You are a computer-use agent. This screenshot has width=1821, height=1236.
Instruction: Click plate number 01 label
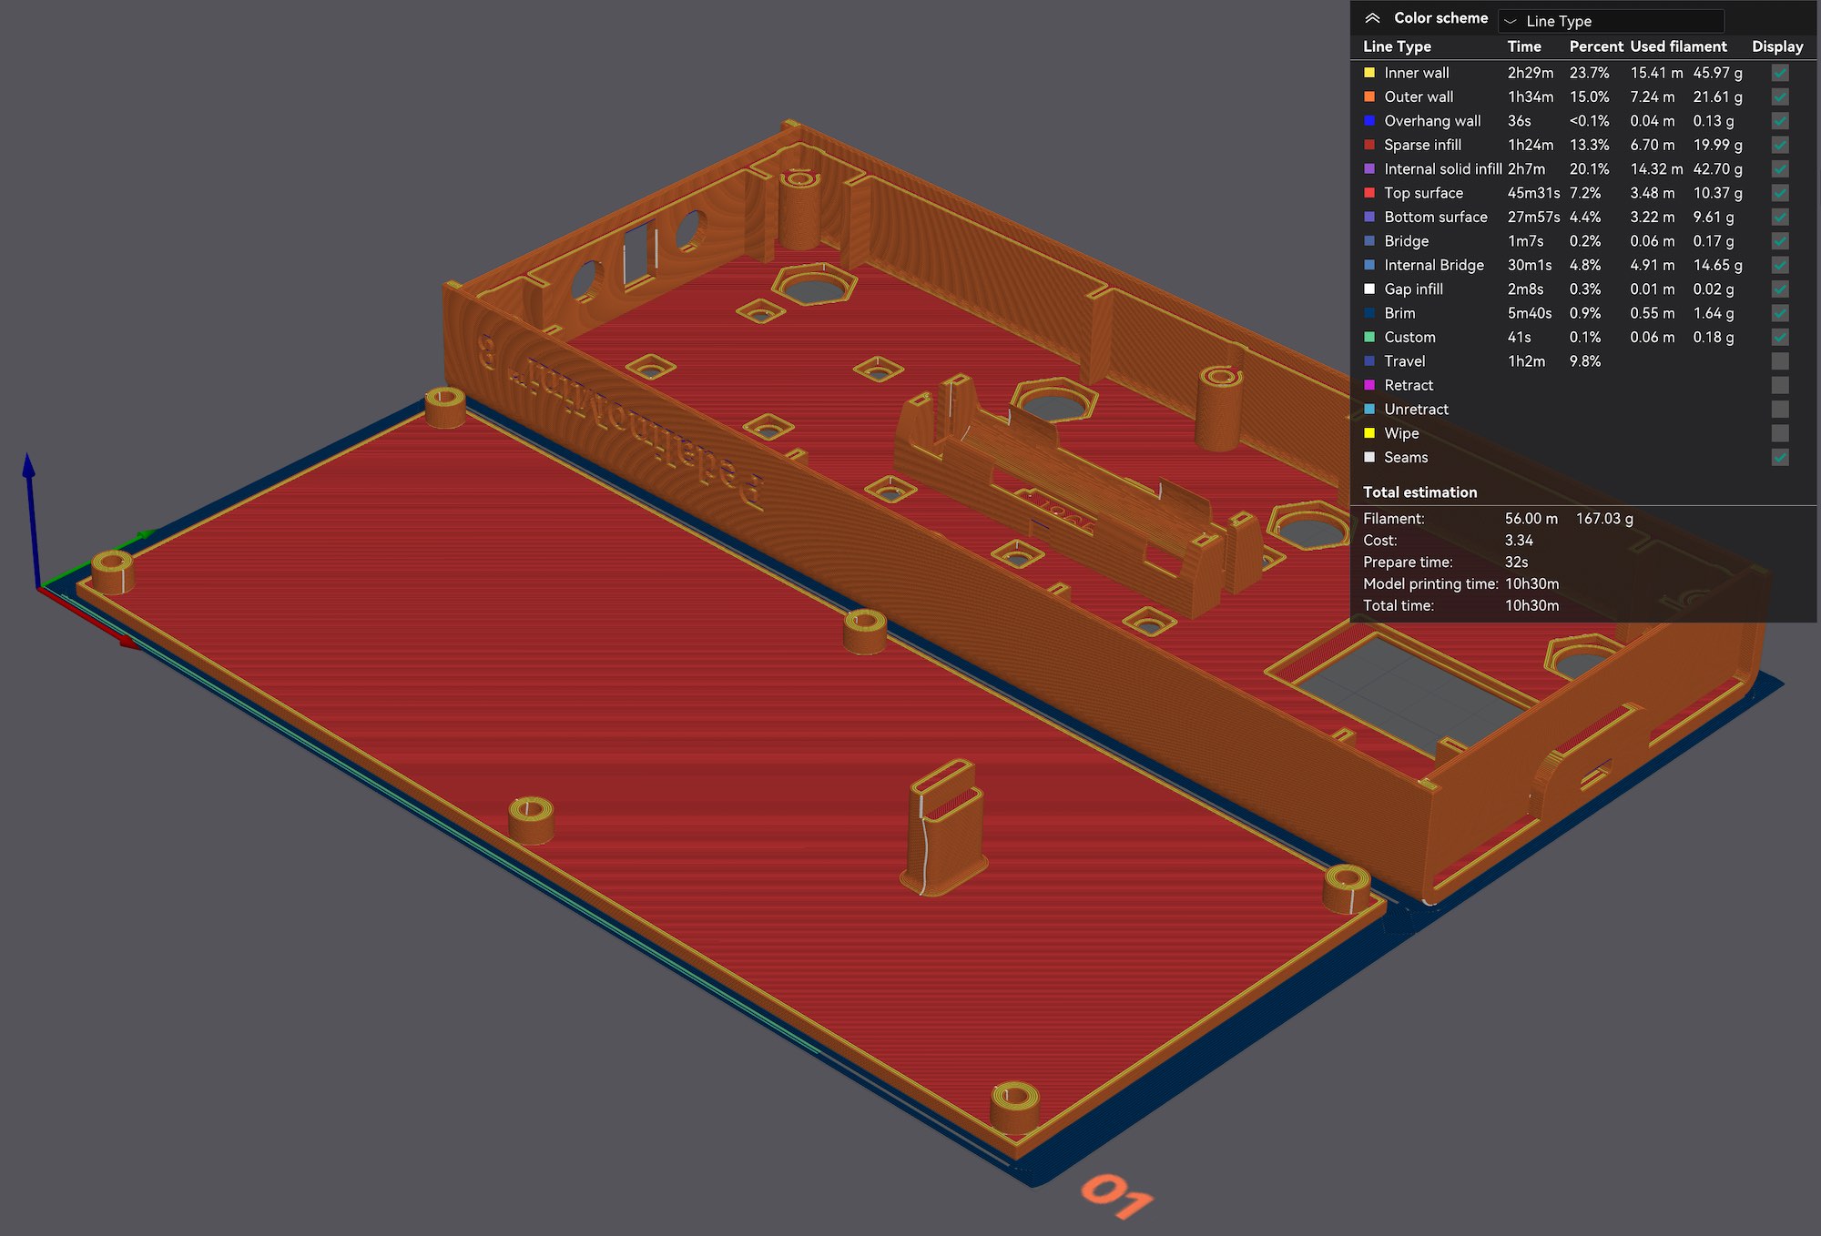pyautogui.click(x=1116, y=1196)
